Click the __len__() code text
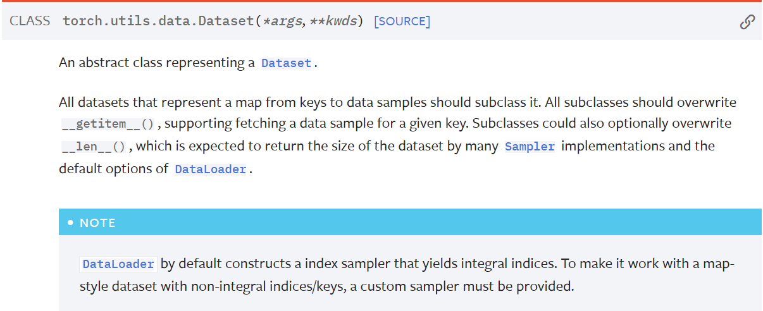This screenshot has width=763, height=311. 95,147
